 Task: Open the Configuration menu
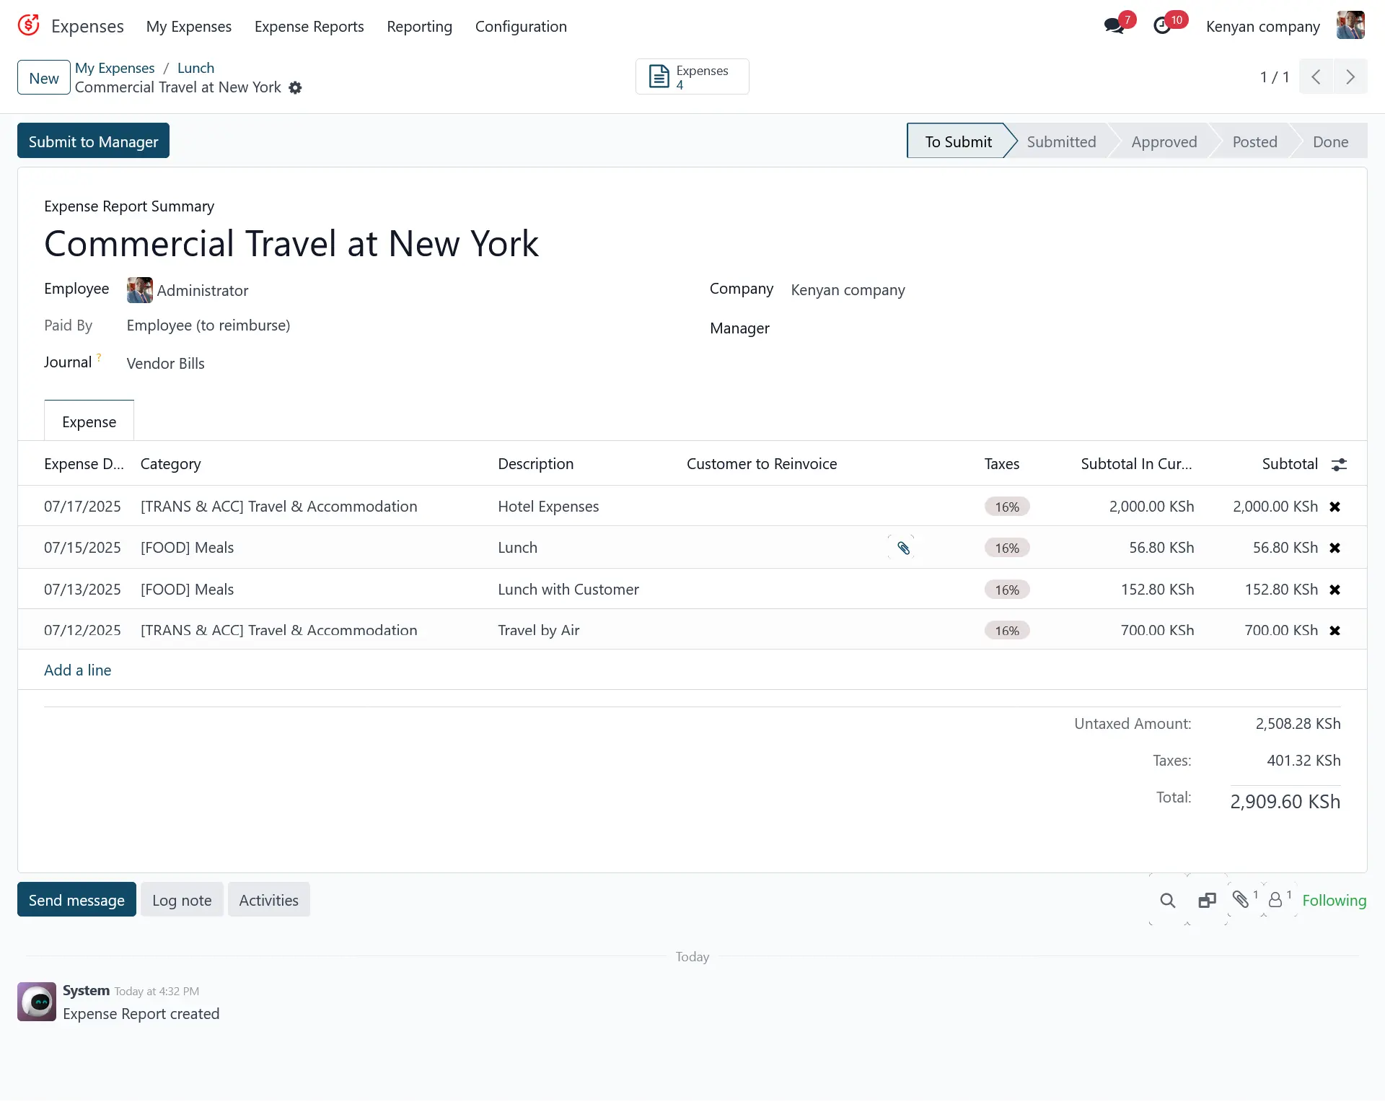[521, 27]
